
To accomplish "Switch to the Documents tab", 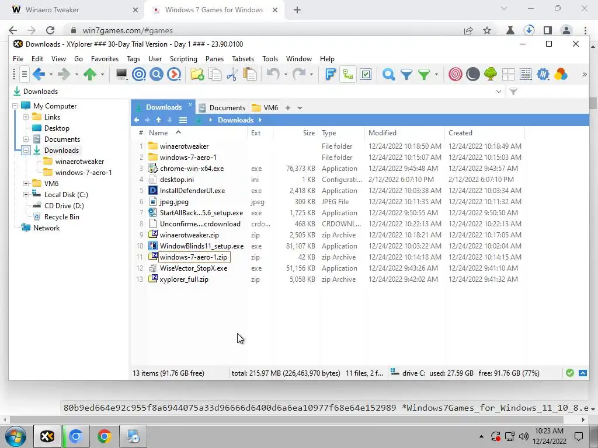I will 222,108.
